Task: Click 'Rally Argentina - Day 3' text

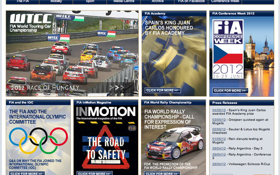Action: coord(245,148)
